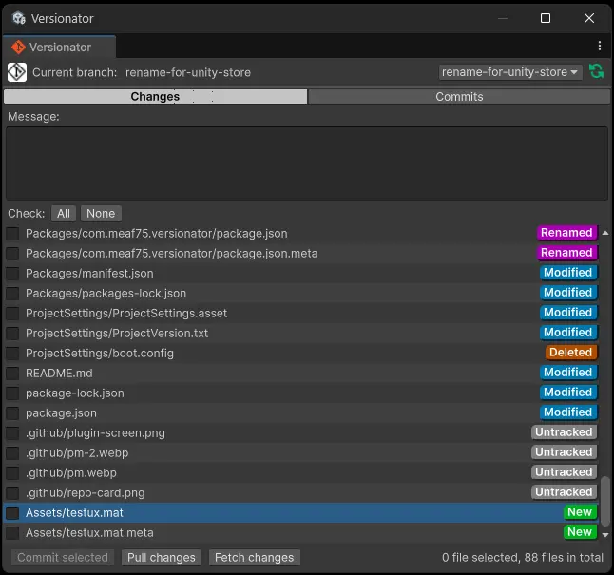Maximize the Versionator window

tap(546, 18)
